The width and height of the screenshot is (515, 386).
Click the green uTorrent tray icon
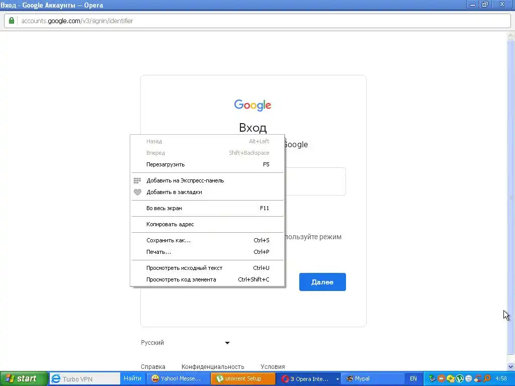(460, 379)
